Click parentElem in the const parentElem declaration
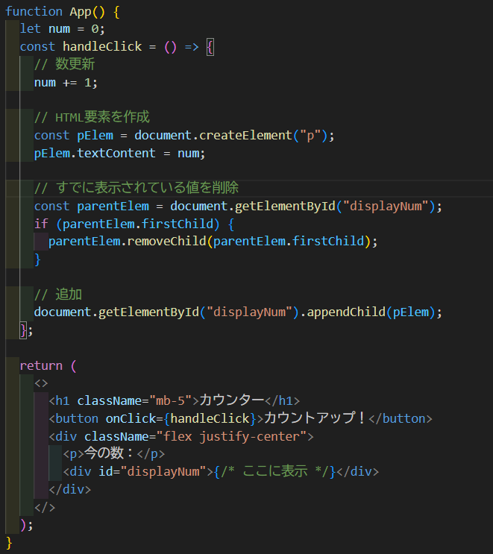This screenshot has width=493, height=554. (113, 206)
